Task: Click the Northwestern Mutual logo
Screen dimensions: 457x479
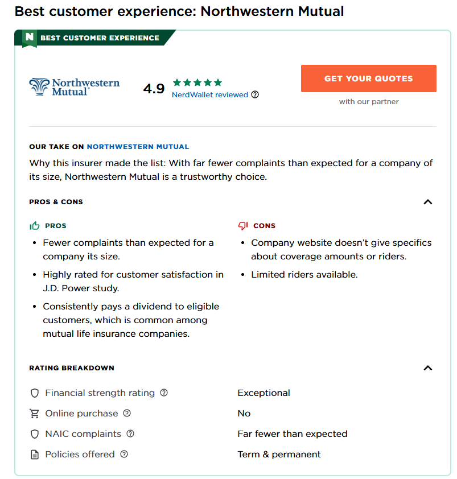Action: 75,87
